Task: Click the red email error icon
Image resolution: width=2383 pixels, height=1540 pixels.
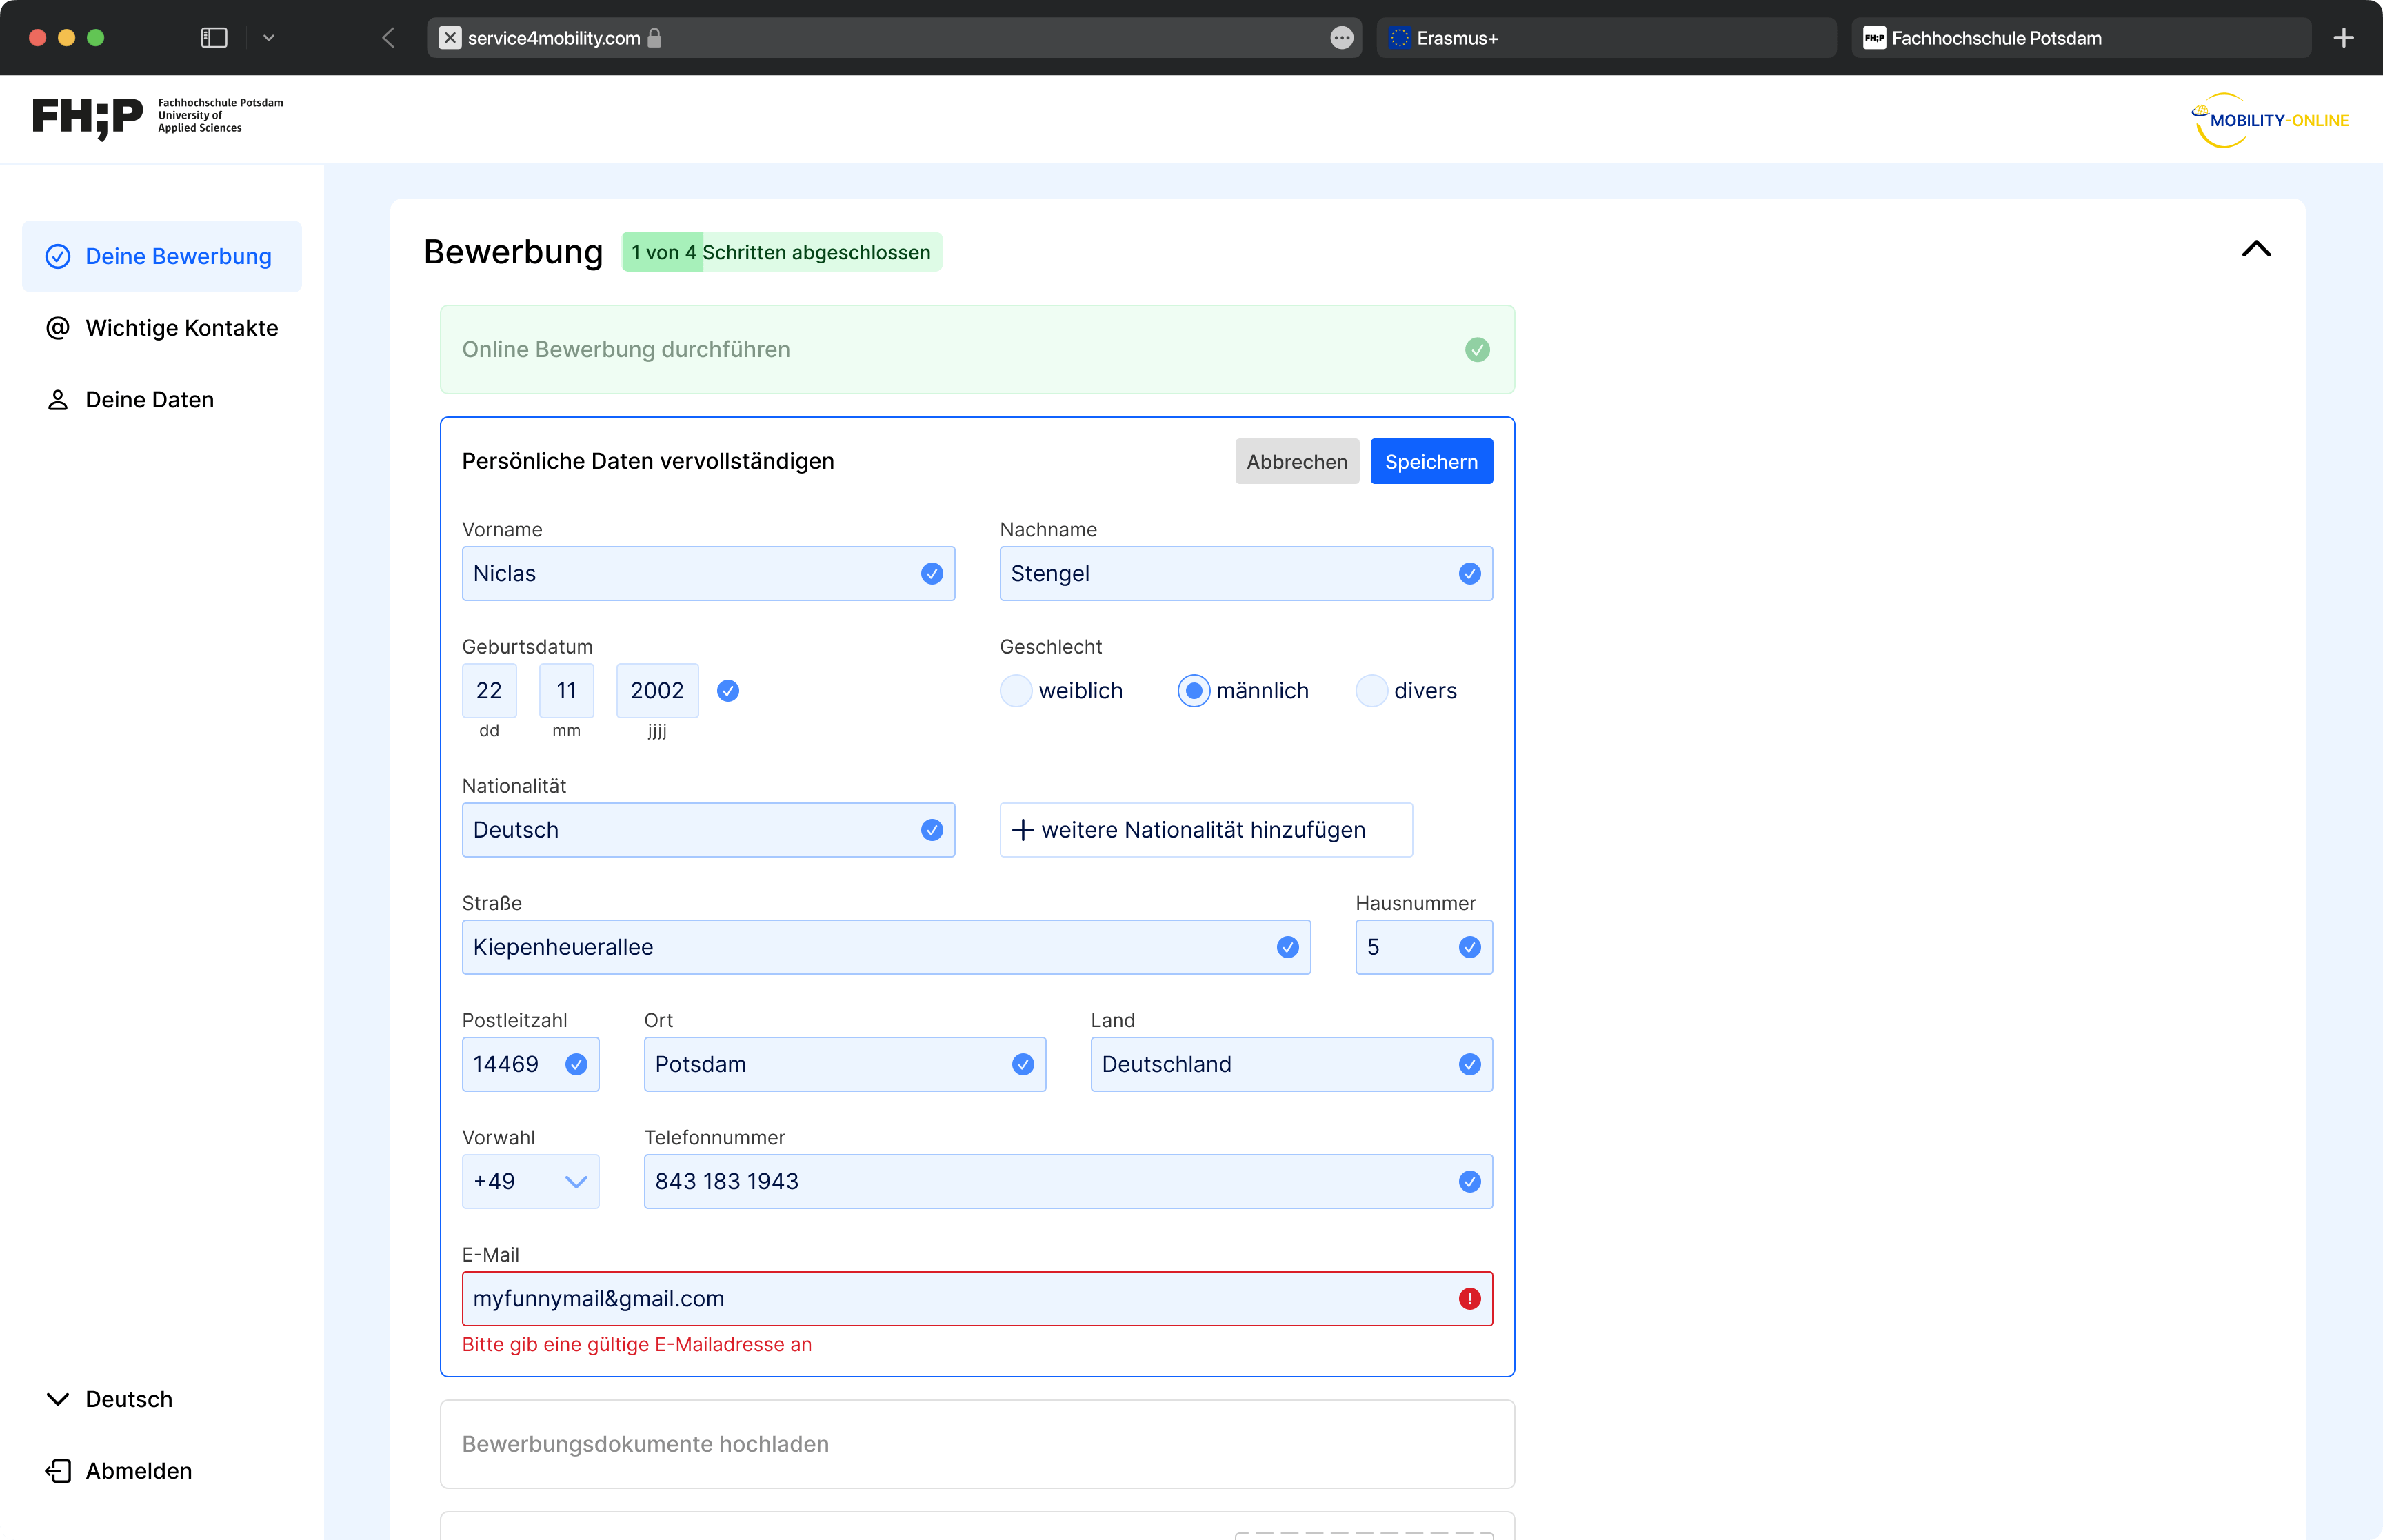Action: tap(1469, 1298)
